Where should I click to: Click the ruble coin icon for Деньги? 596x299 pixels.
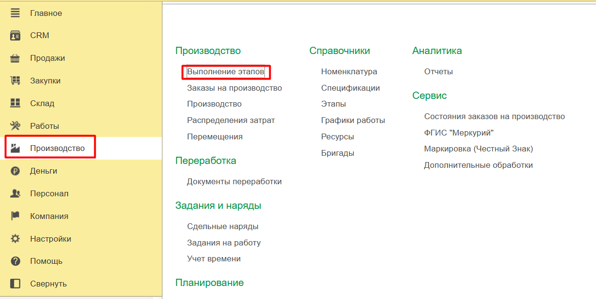tap(15, 171)
